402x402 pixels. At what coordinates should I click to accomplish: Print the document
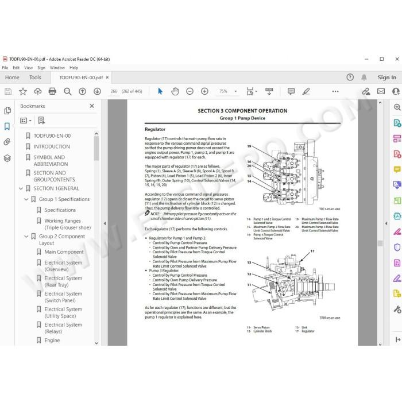[52, 91]
